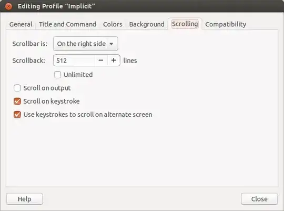Enable the Unlimited scrollback checkbox
The width and height of the screenshot is (284, 211).
(57, 75)
